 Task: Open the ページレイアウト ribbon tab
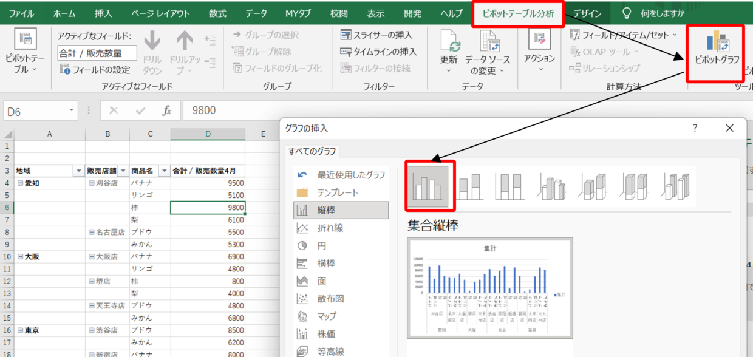coord(160,13)
